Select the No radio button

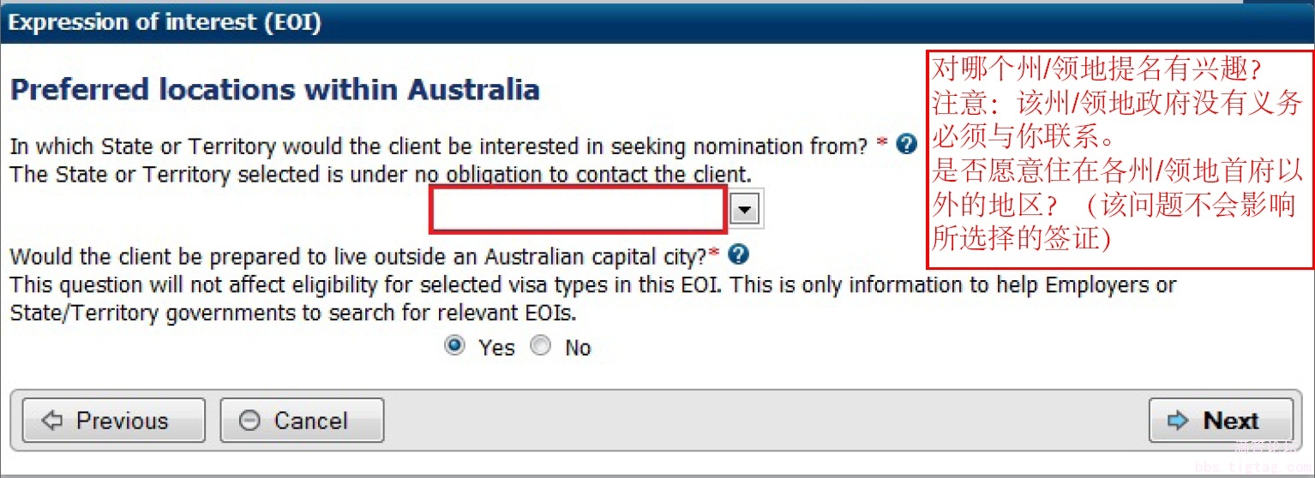(x=541, y=346)
